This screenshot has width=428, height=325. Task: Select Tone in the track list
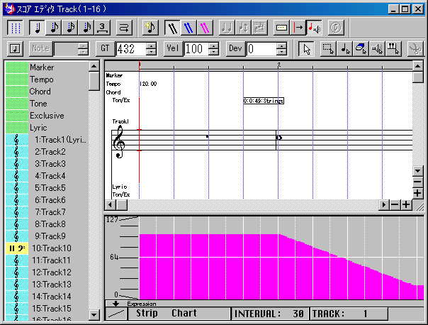click(x=46, y=104)
